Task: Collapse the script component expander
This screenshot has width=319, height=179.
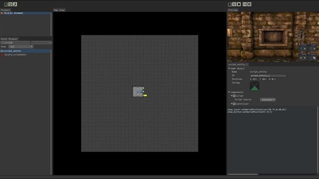Action: click(232, 96)
